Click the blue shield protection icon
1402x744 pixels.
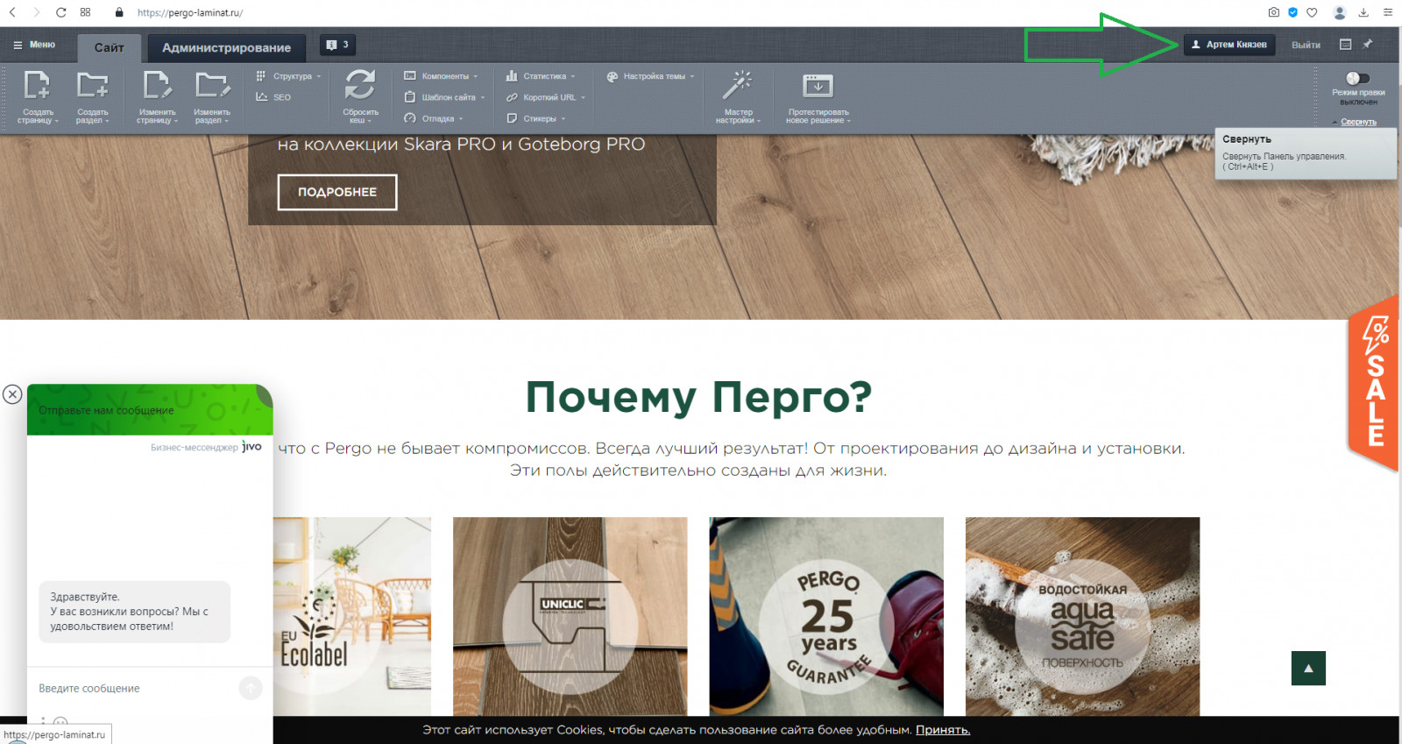pyautogui.click(x=1292, y=12)
